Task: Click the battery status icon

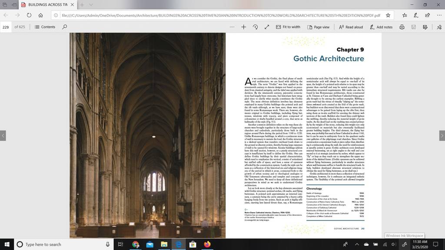Action: 375,244
